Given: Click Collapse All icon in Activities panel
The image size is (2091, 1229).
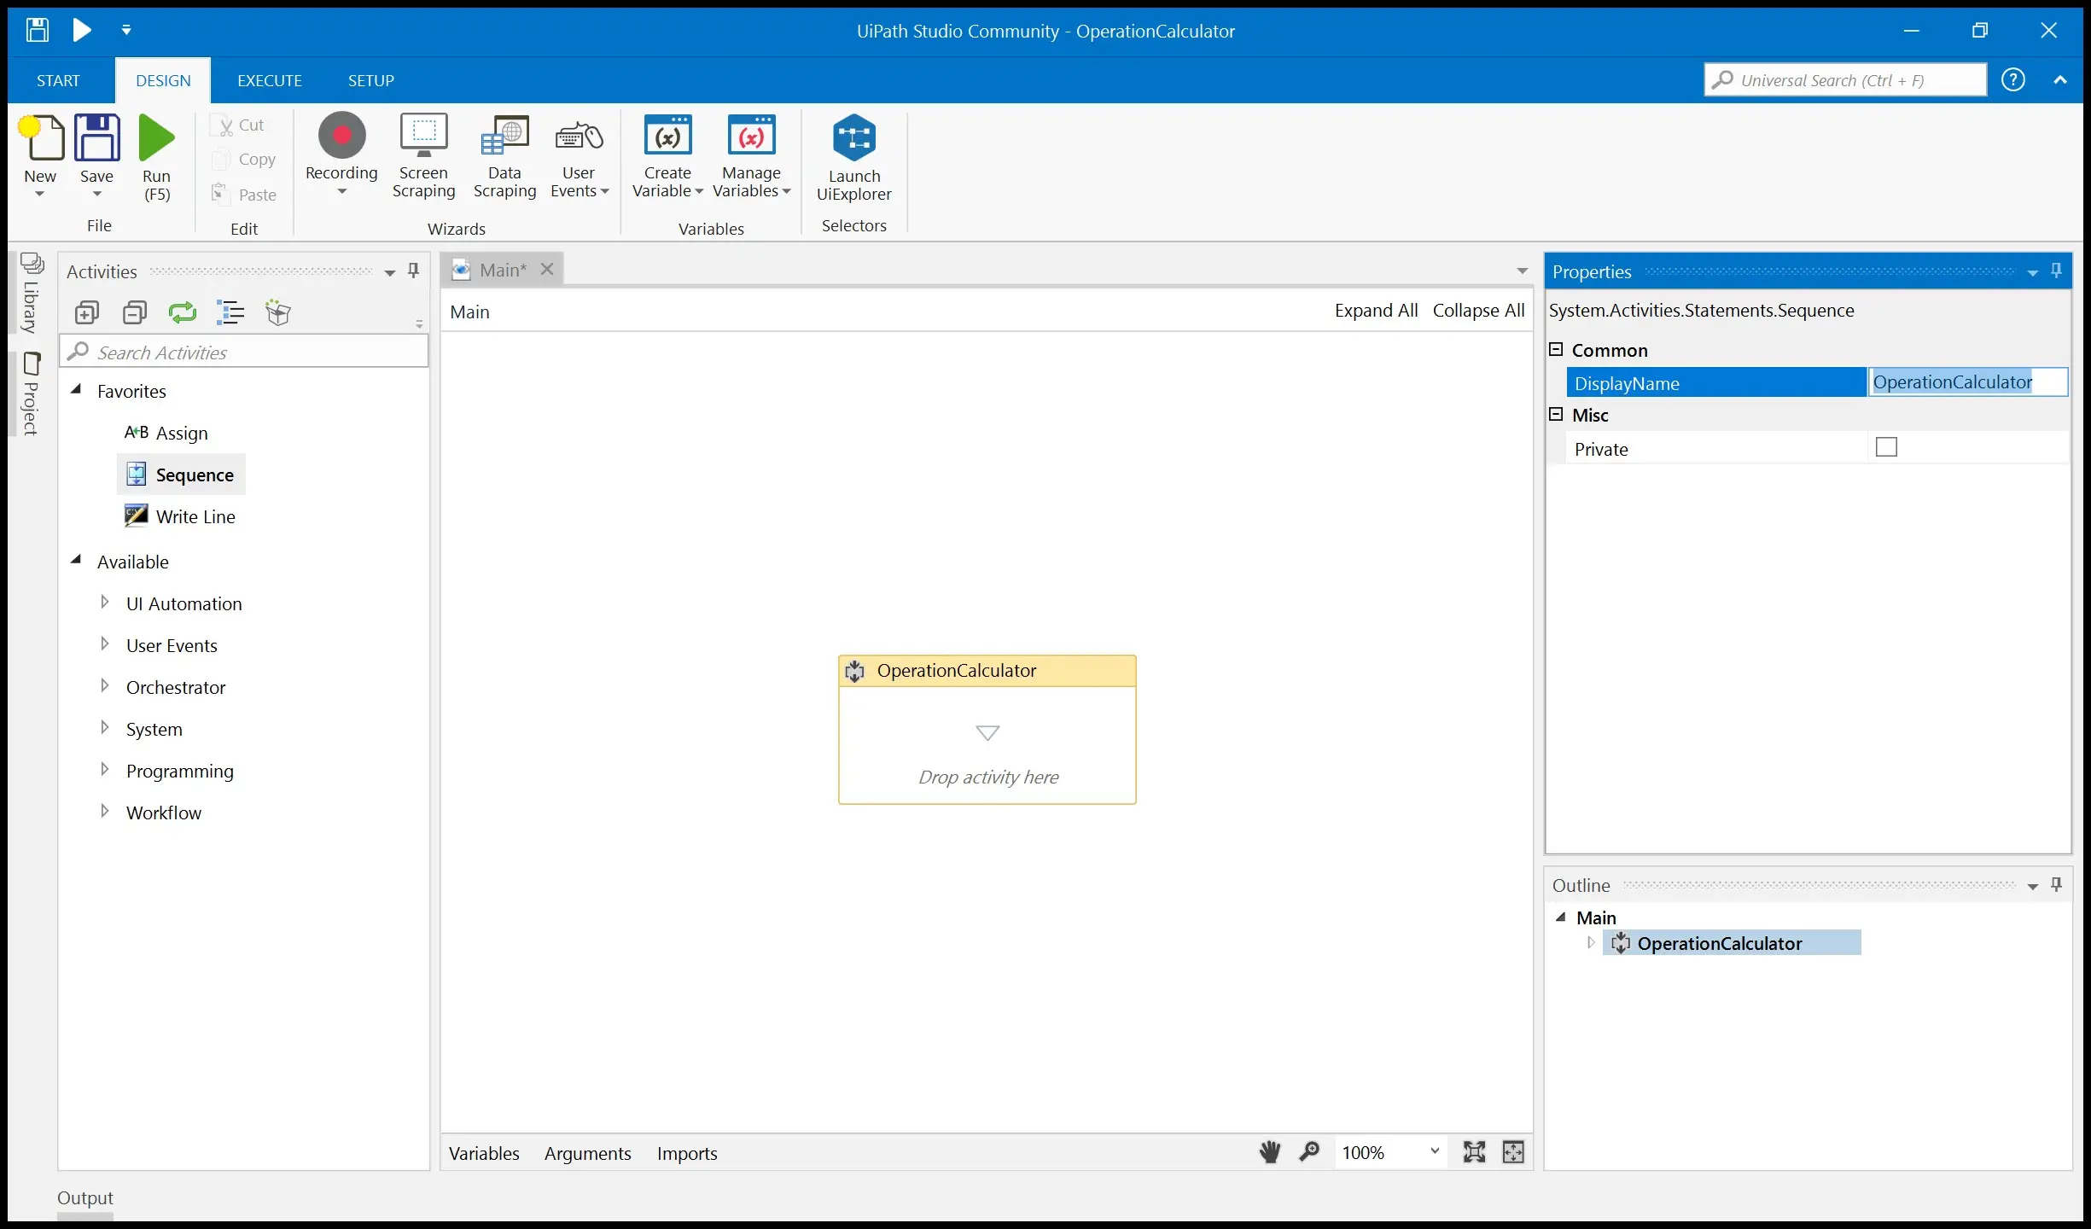Looking at the screenshot, I should coord(135,312).
